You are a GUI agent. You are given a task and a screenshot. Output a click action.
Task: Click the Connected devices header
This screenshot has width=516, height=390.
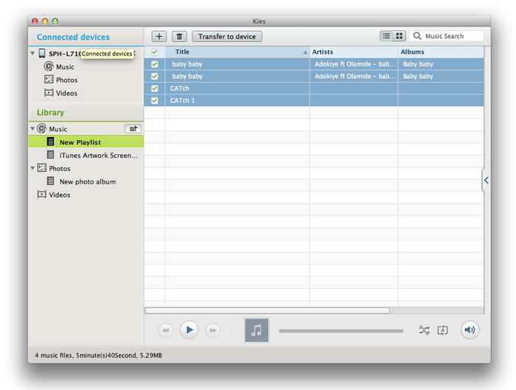click(x=73, y=37)
